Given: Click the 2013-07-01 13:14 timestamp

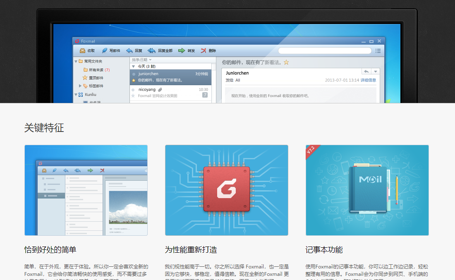Looking at the screenshot, I should (x=342, y=80).
